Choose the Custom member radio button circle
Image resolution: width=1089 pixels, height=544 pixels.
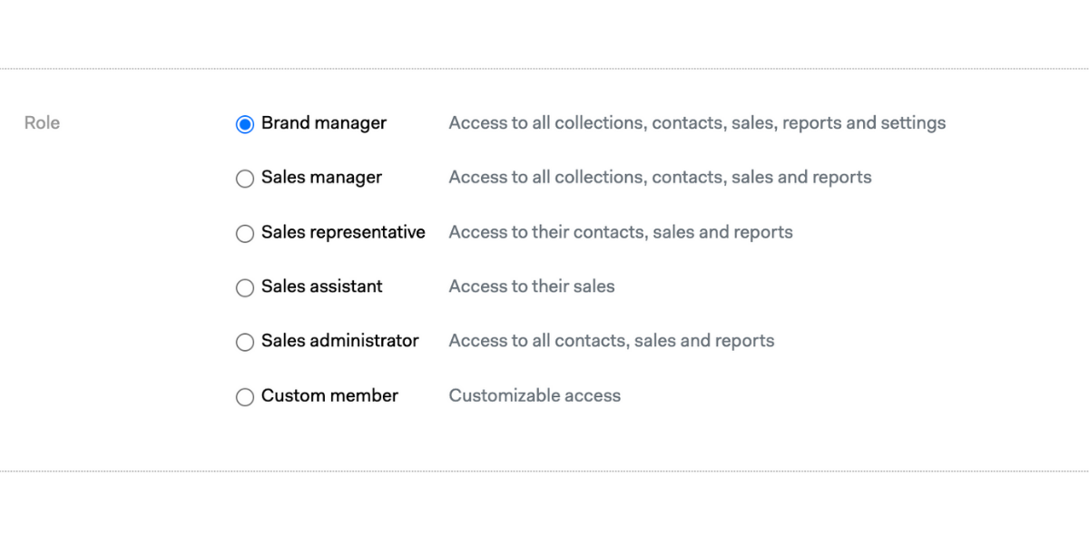coord(245,396)
